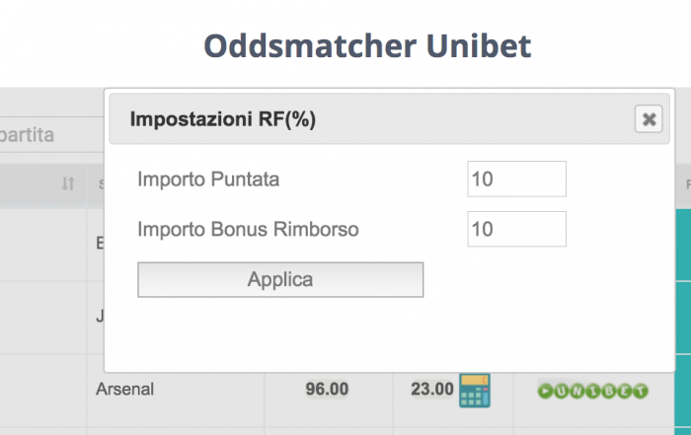Click the teal cell in the row starting with J
The width and height of the screenshot is (691, 435).
pos(683,318)
